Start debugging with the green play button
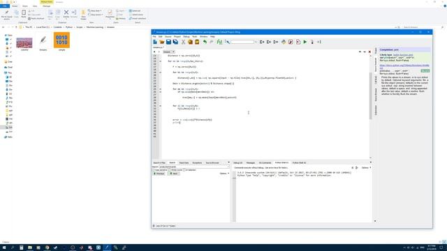The width and height of the screenshot is (447, 251). [305, 42]
